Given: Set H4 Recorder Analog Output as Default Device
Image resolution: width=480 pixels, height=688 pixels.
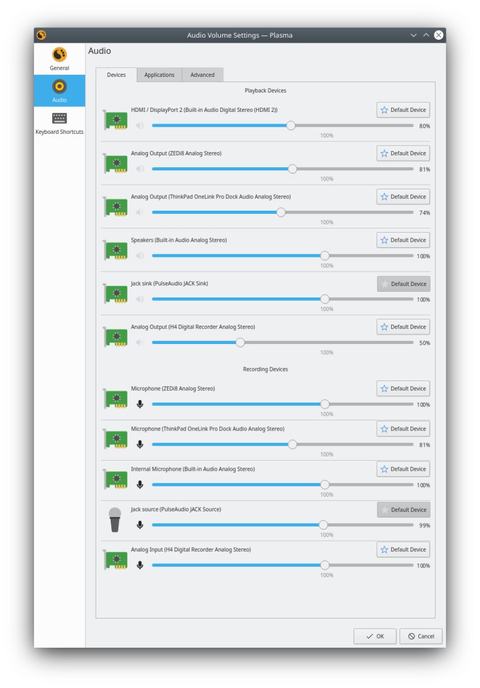Looking at the screenshot, I should 403,327.
